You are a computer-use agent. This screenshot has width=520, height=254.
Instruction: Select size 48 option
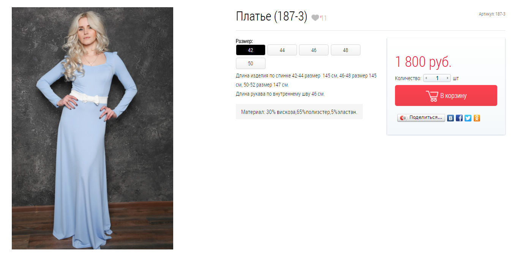pyautogui.click(x=345, y=50)
